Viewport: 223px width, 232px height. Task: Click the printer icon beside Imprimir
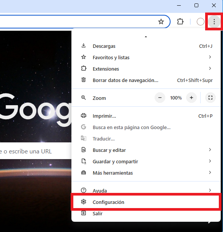point(84,115)
